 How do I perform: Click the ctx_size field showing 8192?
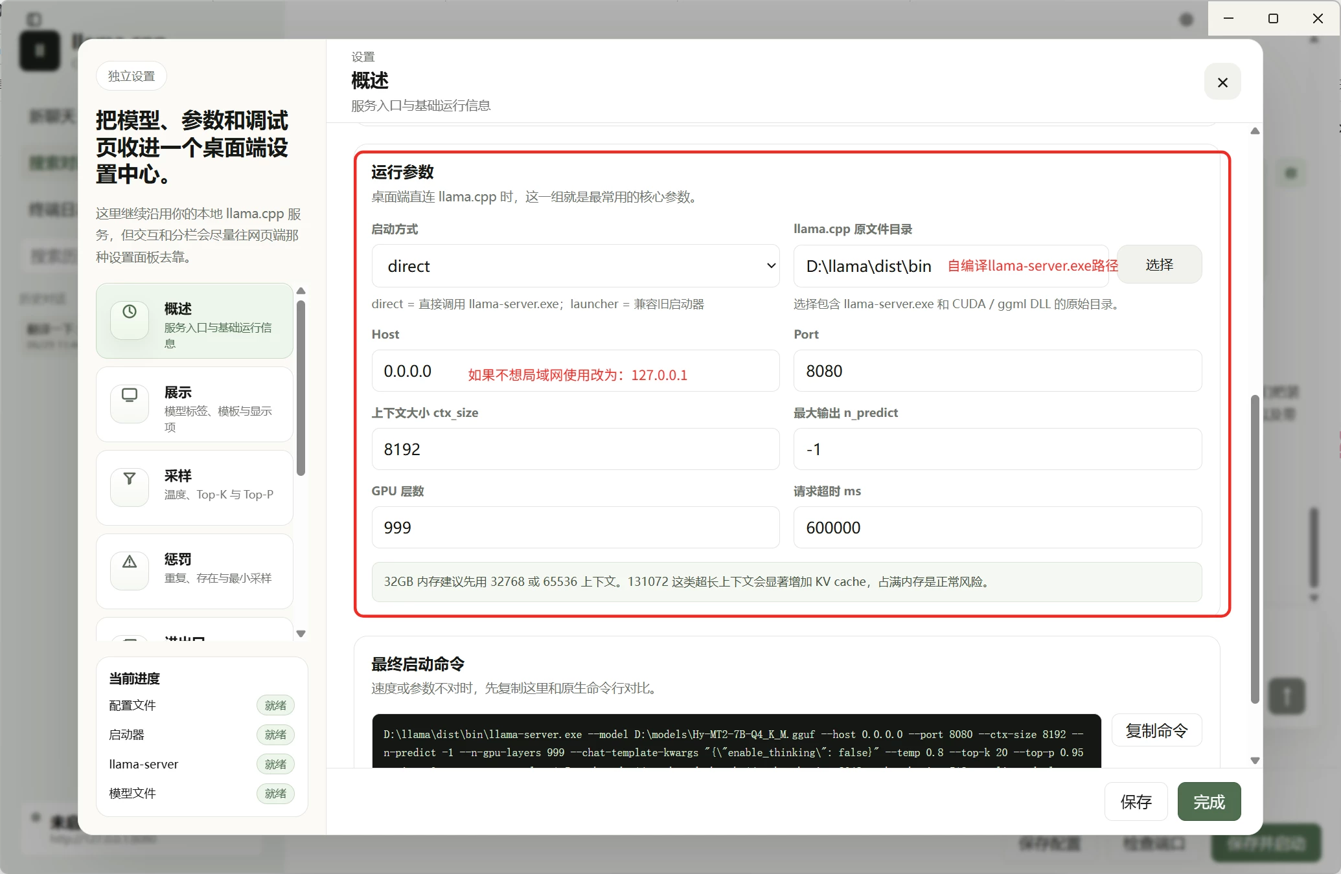pyautogui.click(x=575, y=449)
